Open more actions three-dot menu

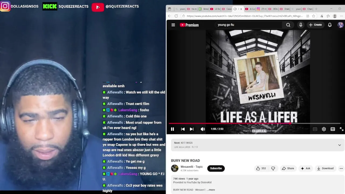tap(341, 168)
